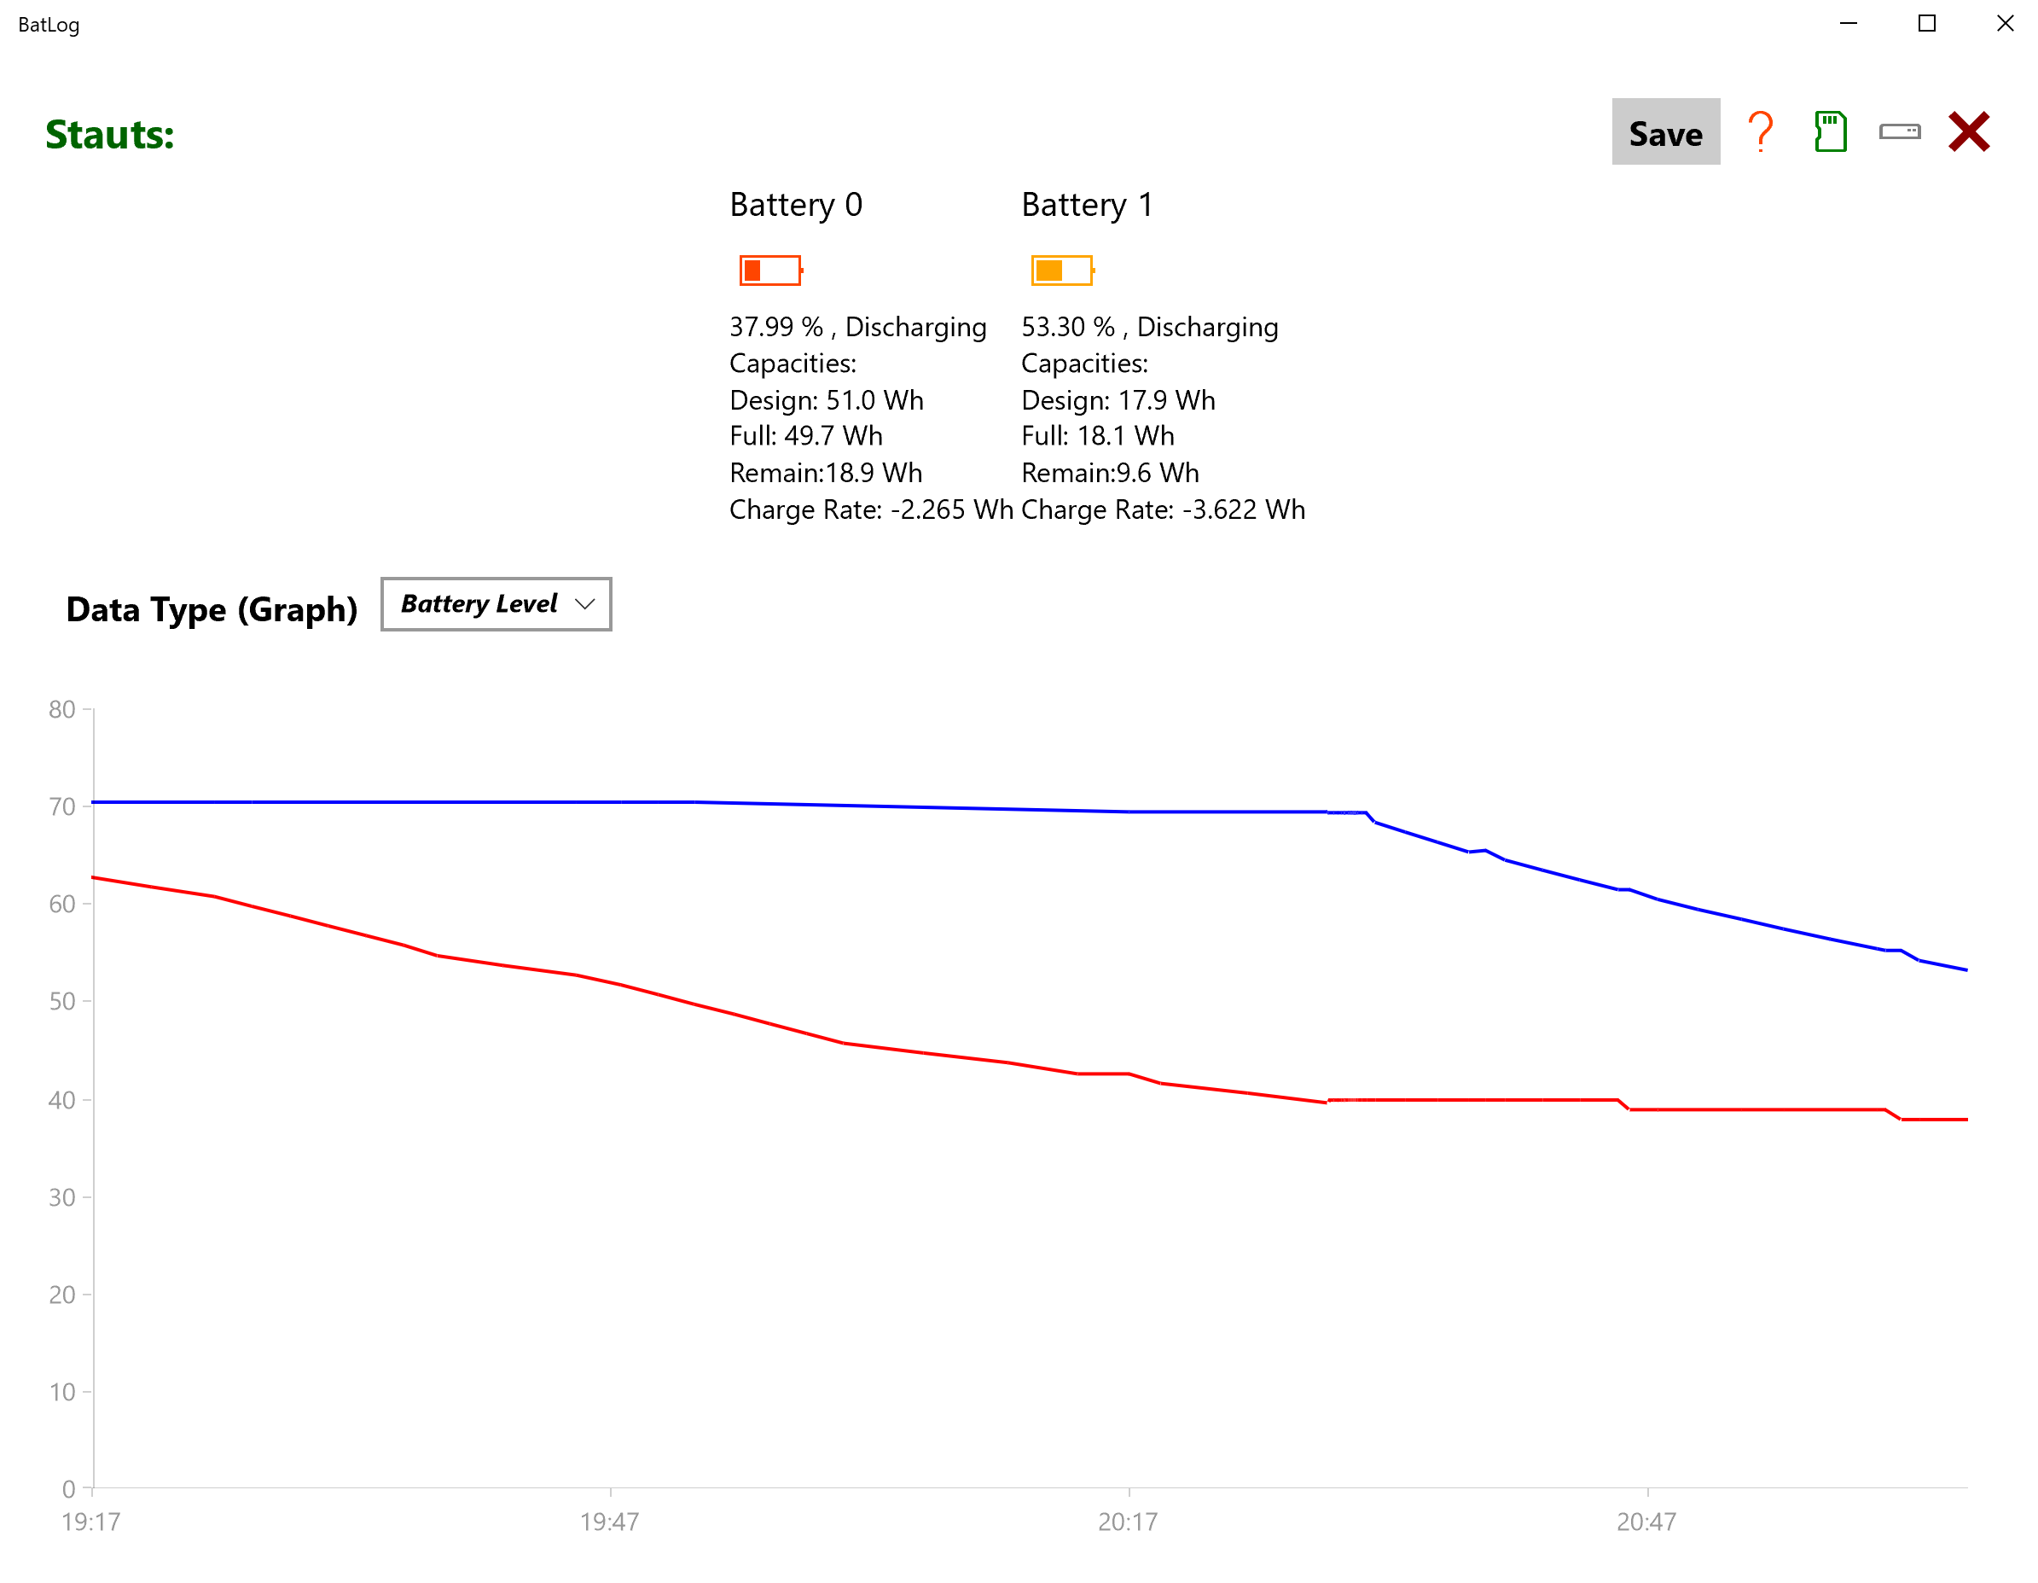Open the Battery Level data type dropdown
The height and width of the screenshot is (1583, 2038).
click(x=495, y=604)
